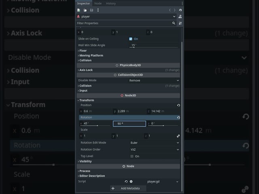The width and height of the screenshot is (259, 194).
Task: Create a new resource icon
Action: tap(79, 10)
